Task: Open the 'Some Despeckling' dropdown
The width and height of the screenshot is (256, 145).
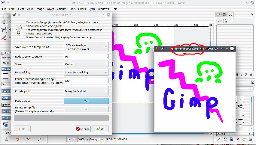Action: tap(86, 72)
